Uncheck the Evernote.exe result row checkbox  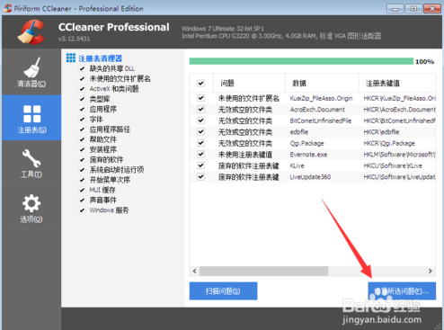click(200, 155)
